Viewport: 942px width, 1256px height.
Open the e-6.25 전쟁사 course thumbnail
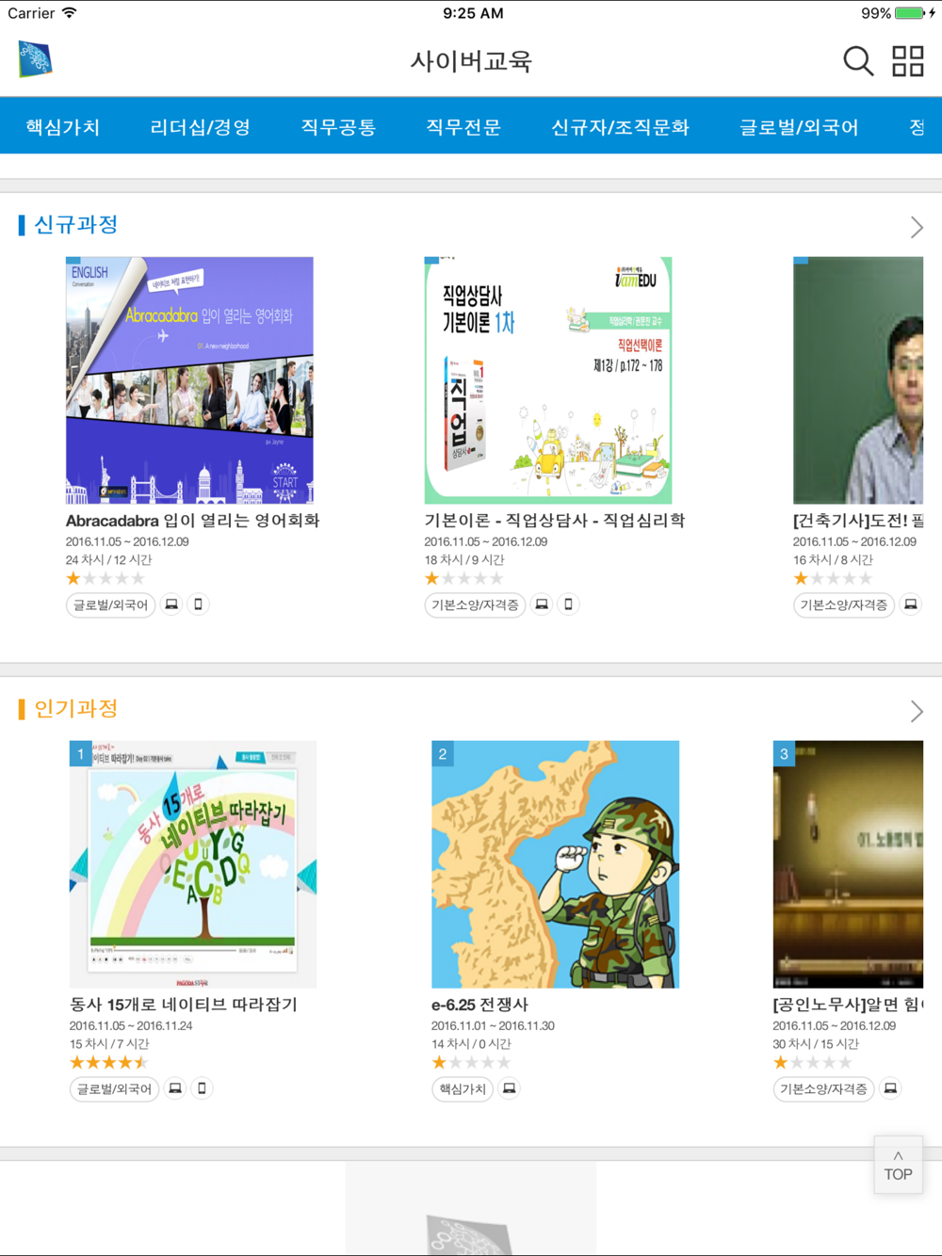[555, 864]
